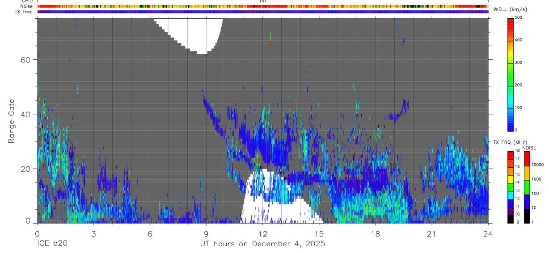The image size is (549, 253).
Task: Click the '10000' tick on the NOISE colorbar
Action: click(x=538, y=165)
